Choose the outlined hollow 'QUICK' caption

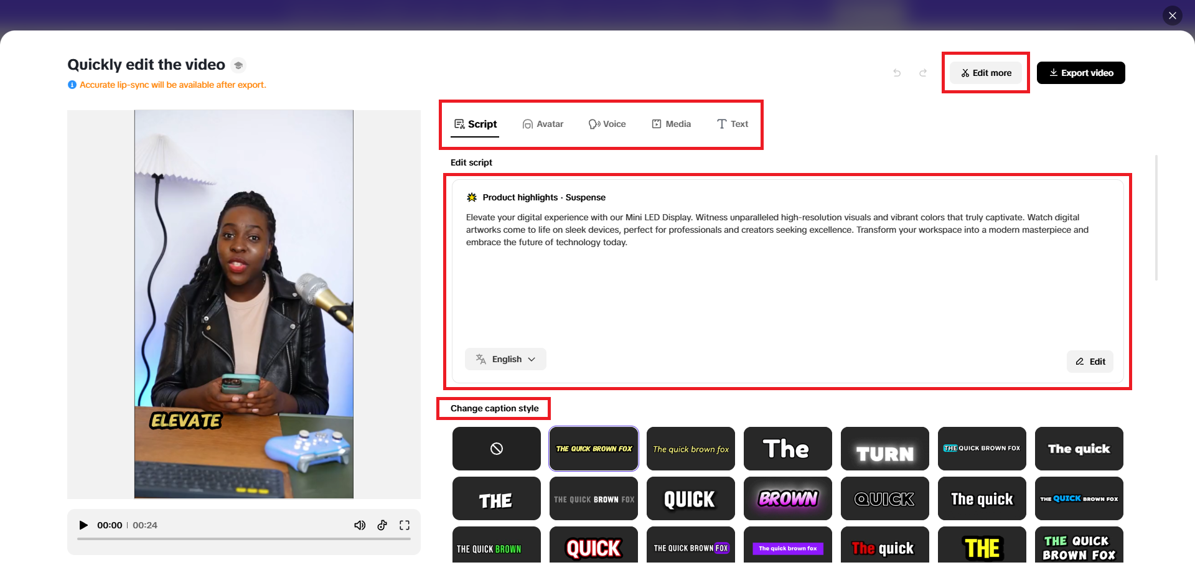click(885, 498)
